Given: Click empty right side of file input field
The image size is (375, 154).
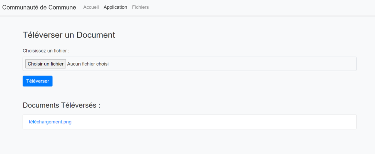Looking at the screenshot, I should tap(238, 64).
